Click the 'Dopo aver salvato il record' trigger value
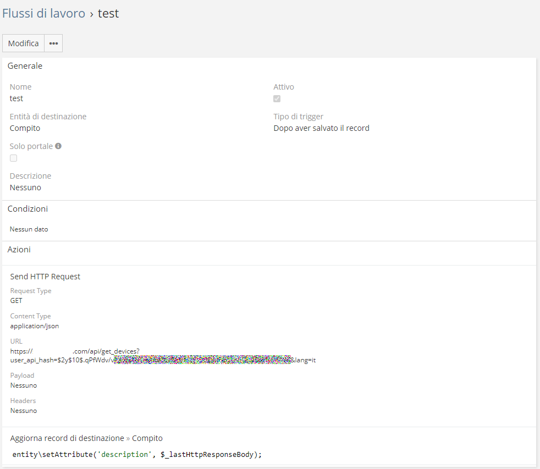The height and width of the screenshot is (469, 540). pyautogui.click(x=321, y=128)
